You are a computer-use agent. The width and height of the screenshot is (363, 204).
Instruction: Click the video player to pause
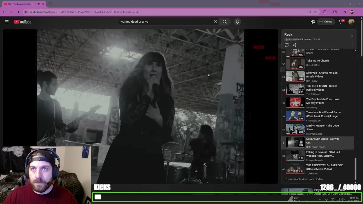coord(140,107)
